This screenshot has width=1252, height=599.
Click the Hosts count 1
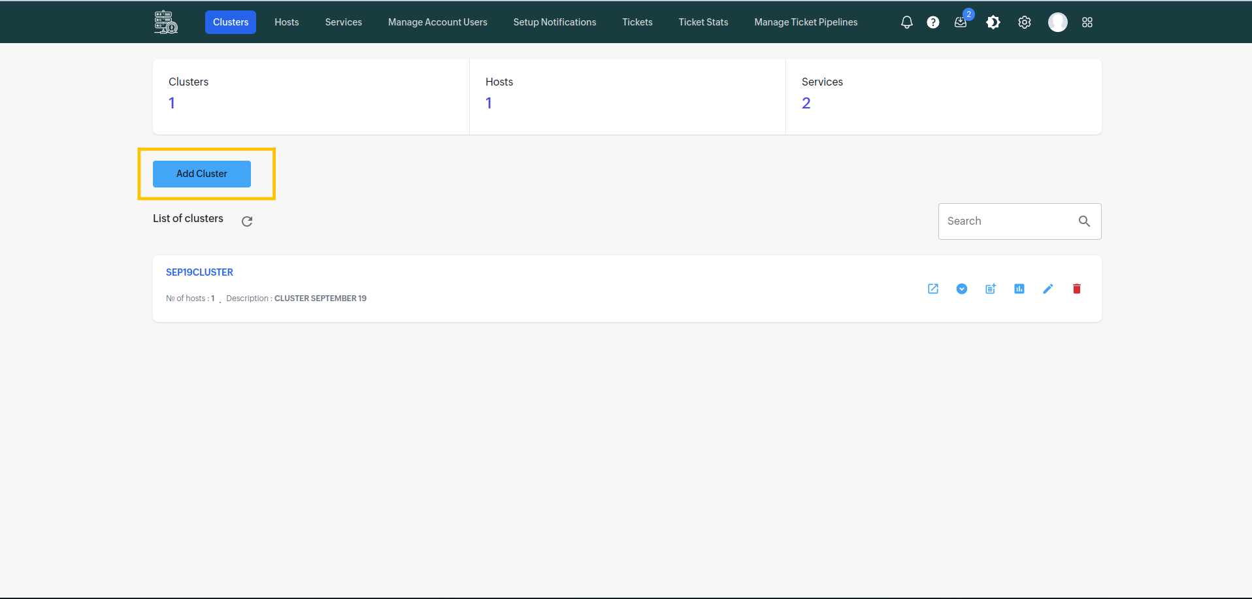pyautogui.click(x=489, y=103)
